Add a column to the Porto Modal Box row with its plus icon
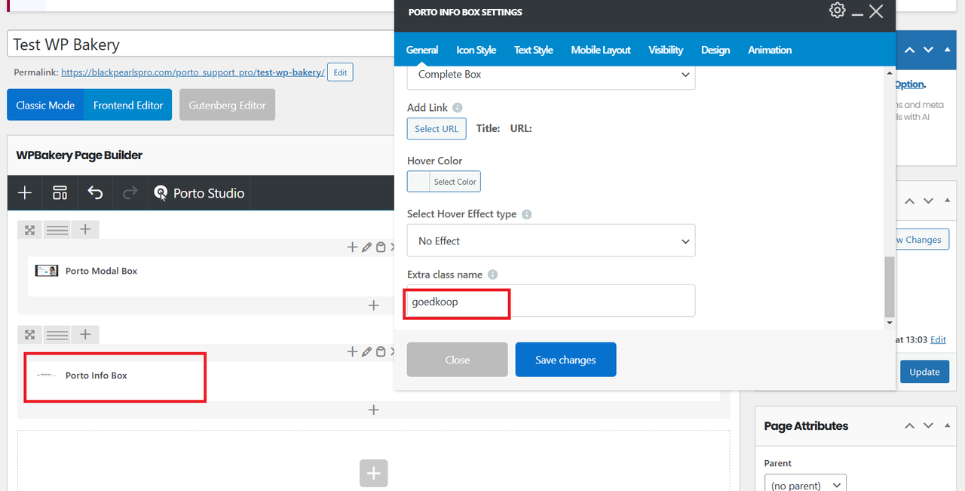The height and width of the screenshot is (491, 965). tap(85, 230)
